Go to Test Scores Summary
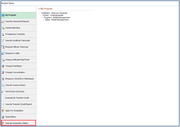The image size is (180, 127). [15, 92]
